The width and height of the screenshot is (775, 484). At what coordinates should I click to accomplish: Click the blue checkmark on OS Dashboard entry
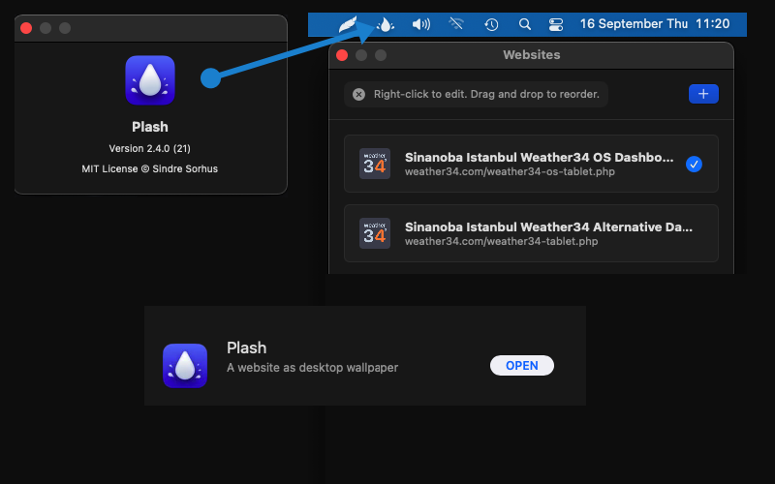694,164
